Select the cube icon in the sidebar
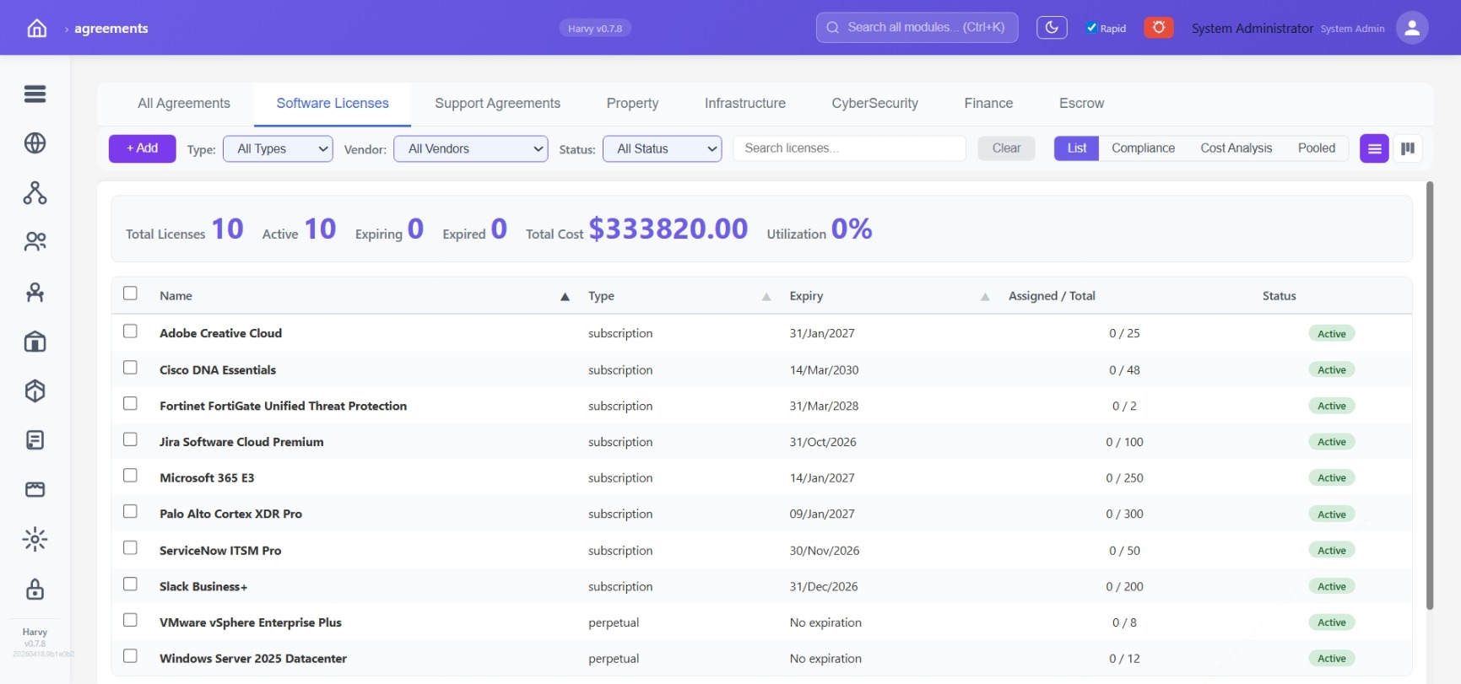 click(x=35, y=390)
